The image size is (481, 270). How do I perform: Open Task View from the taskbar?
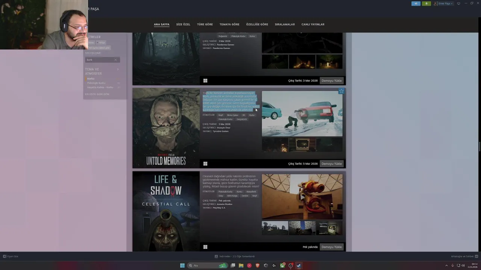coord(233,265)
